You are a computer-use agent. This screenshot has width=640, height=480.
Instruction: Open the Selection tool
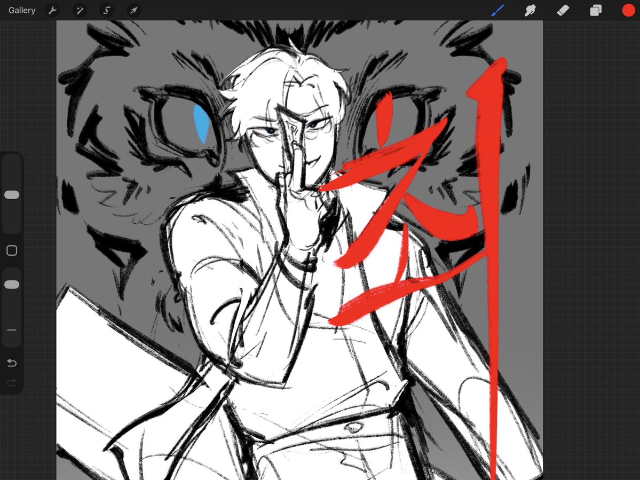tap(107, 10)
